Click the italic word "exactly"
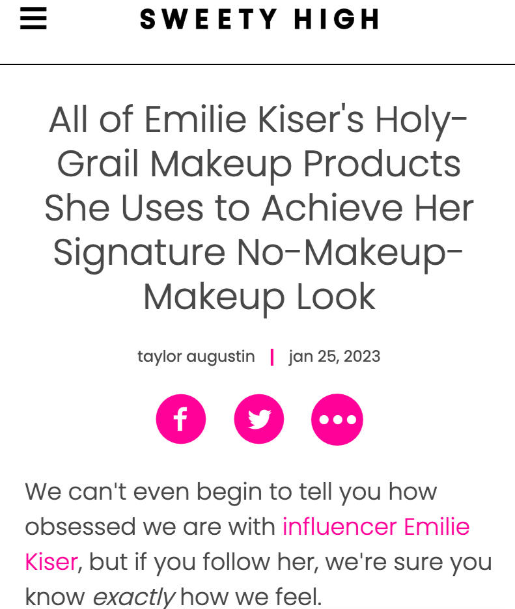 coord(133,596)
